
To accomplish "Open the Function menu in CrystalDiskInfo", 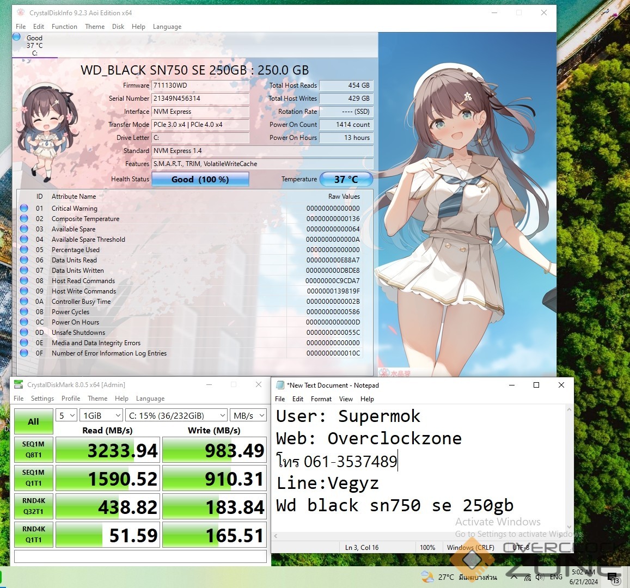I will [64, 26].
